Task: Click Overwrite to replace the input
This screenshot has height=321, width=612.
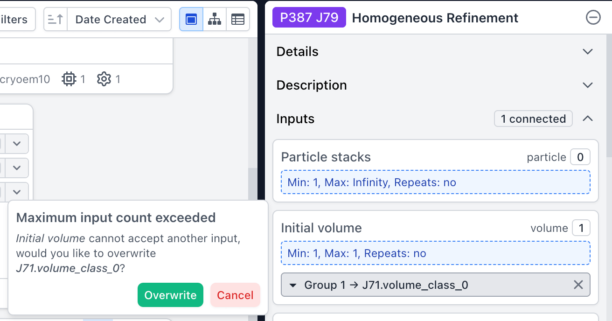Action: (x=170, y=295)
